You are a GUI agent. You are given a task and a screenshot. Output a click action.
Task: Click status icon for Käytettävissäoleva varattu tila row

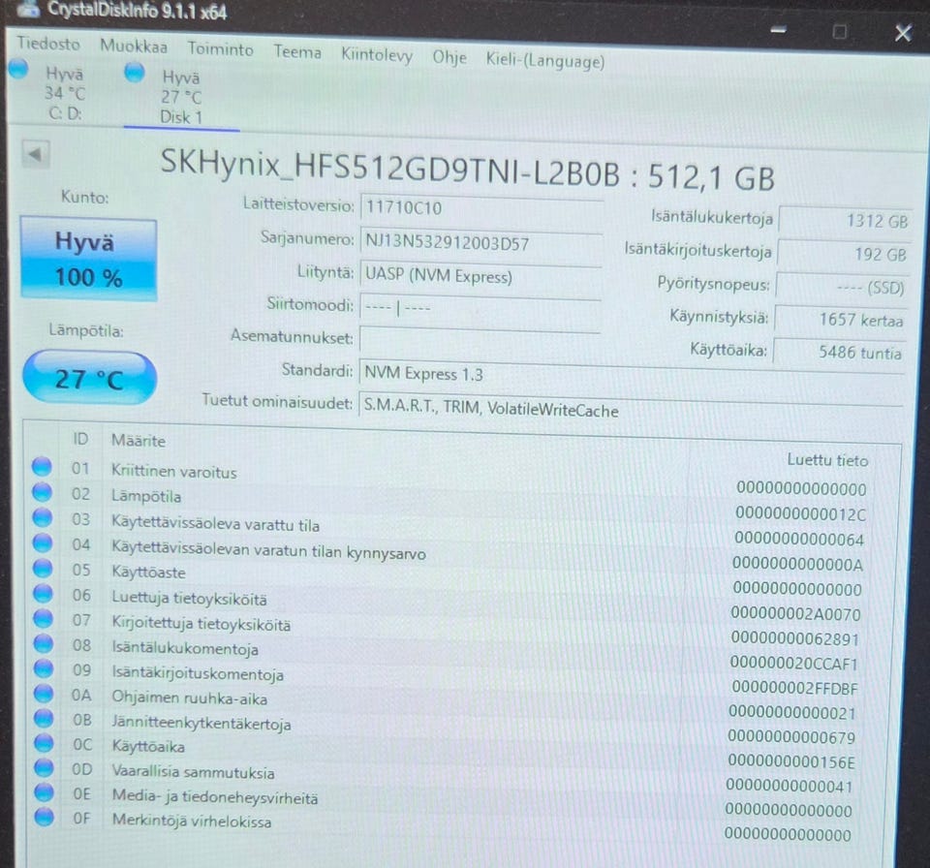[42, 517]
